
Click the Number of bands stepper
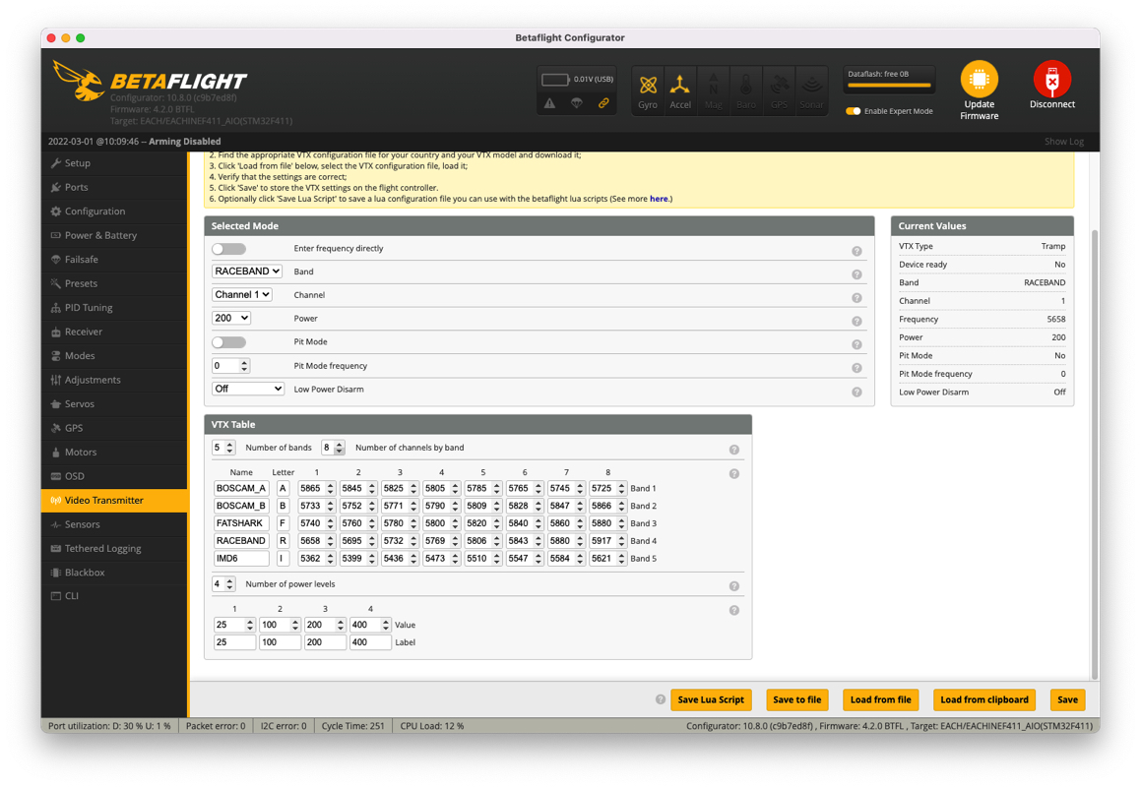tap(230, 448)
